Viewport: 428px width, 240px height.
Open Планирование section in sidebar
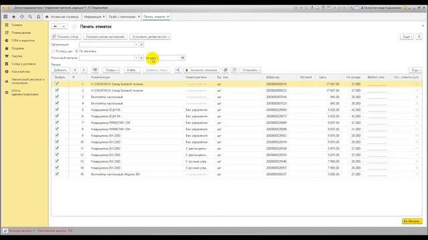tap(21, 33)
